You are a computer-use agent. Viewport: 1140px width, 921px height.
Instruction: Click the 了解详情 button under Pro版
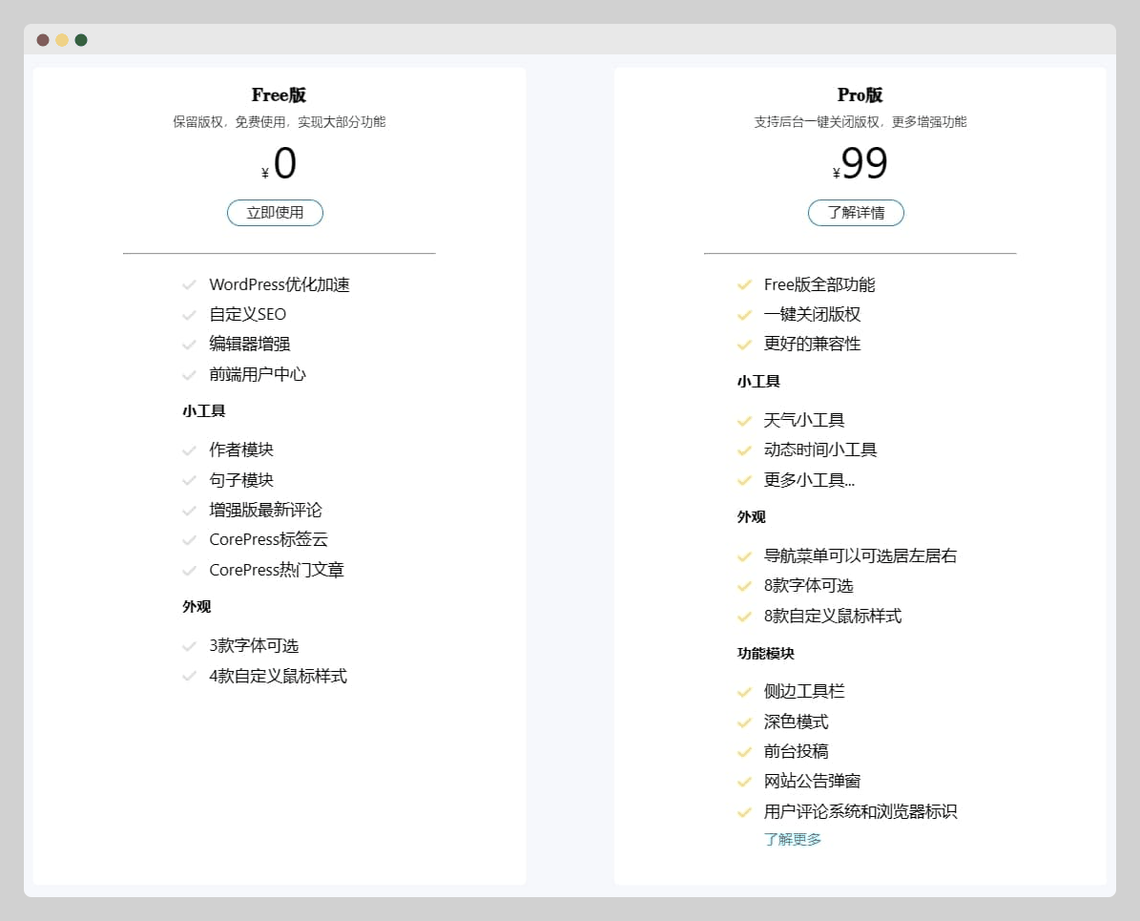856,213
